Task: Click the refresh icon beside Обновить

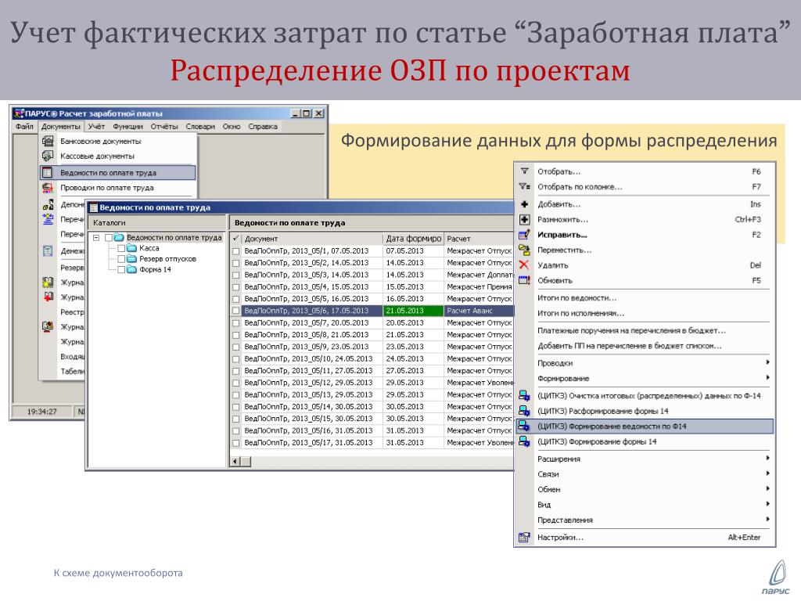Action: (x=524, y=280)
